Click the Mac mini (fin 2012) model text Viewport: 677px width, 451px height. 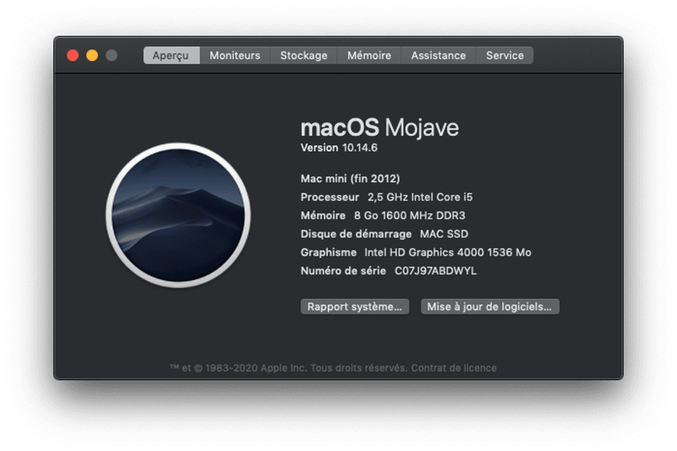click(350, 179)
